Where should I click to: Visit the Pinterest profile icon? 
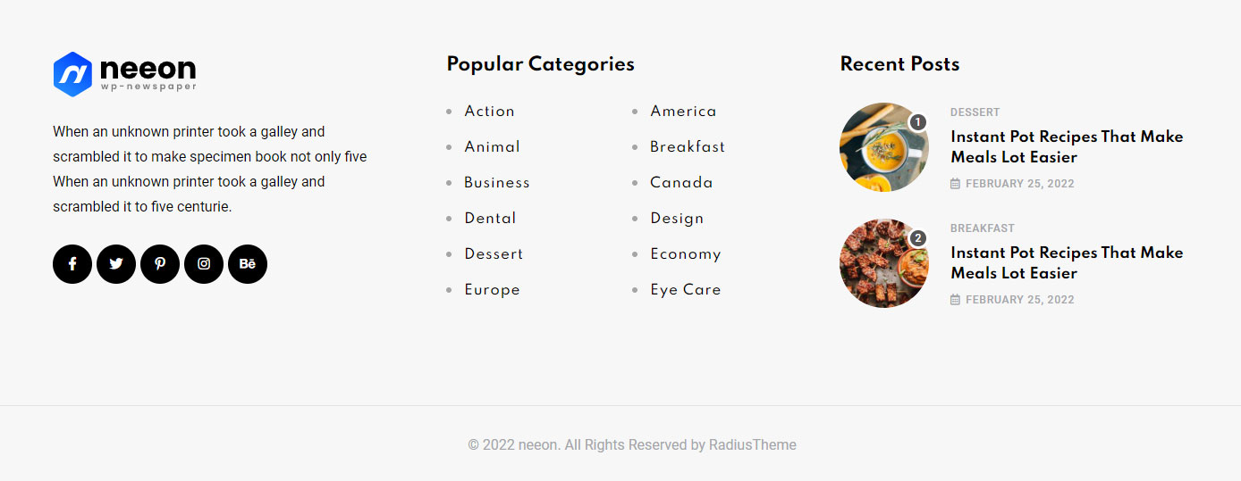tap(160, 264)
